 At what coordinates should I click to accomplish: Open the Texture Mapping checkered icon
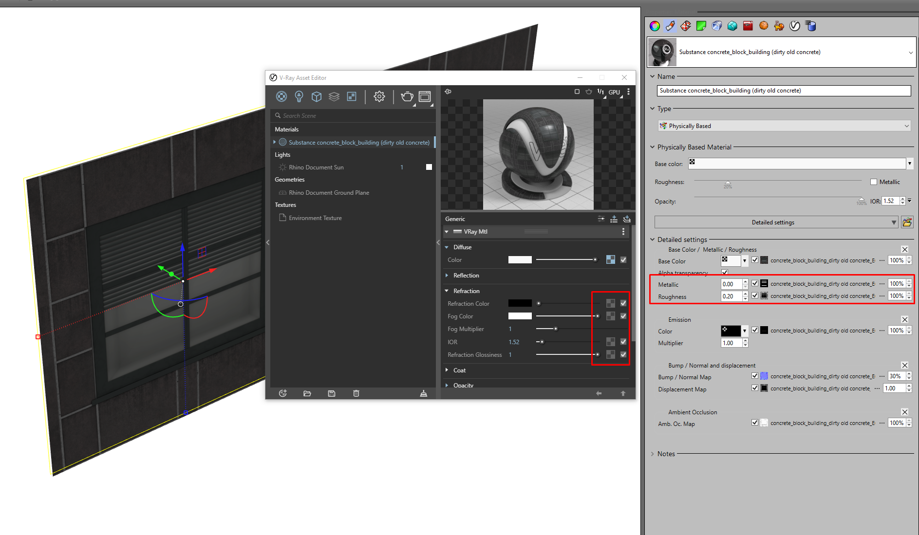[x=686, y=26]
